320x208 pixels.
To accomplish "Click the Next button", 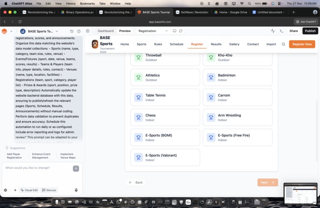I will [x=268, y=183].
